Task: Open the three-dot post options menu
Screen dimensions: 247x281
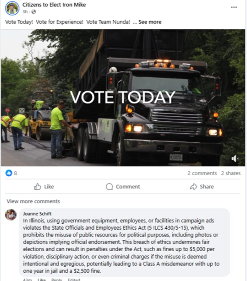Action: pyautogui.click(x=234, y=7)
